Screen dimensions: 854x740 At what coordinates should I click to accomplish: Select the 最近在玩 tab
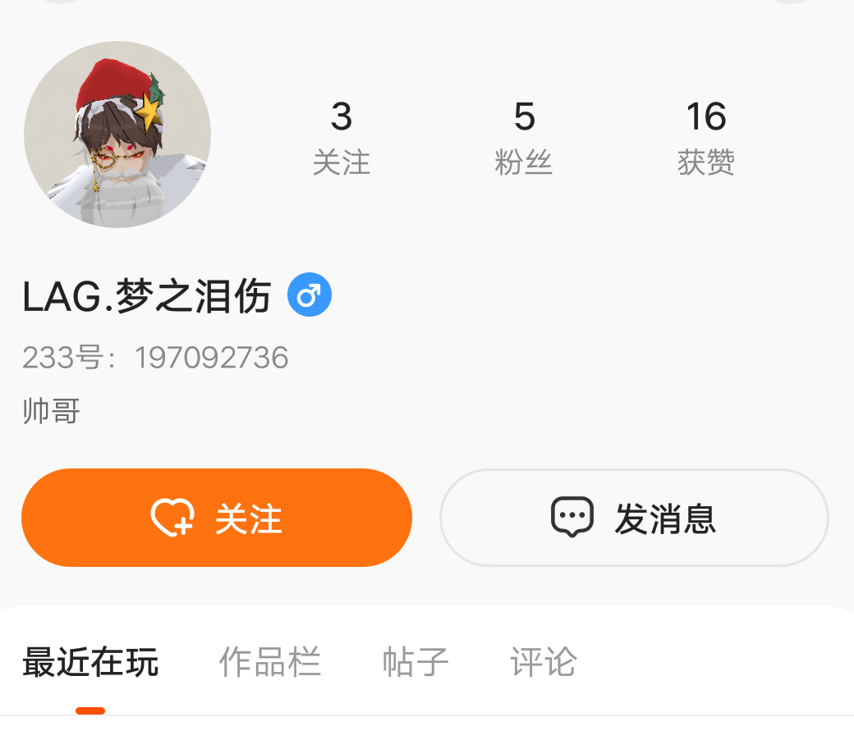click(90, 662)
